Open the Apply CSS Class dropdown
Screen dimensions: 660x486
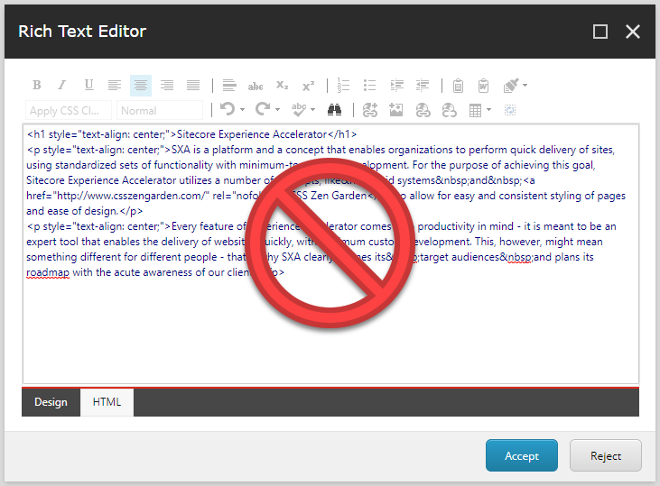click(69, 111)
